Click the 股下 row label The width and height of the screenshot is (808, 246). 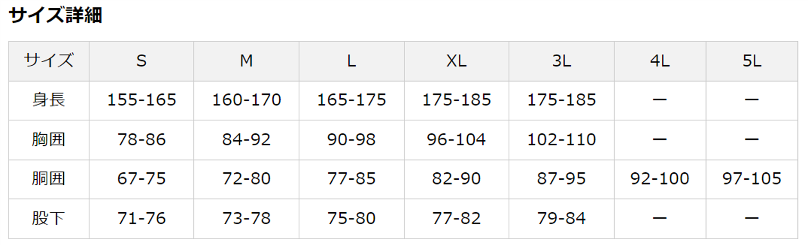point(48,218)
